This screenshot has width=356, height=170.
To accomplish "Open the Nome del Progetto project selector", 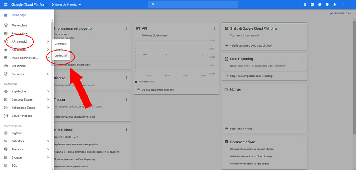I will tap(66, 4).
